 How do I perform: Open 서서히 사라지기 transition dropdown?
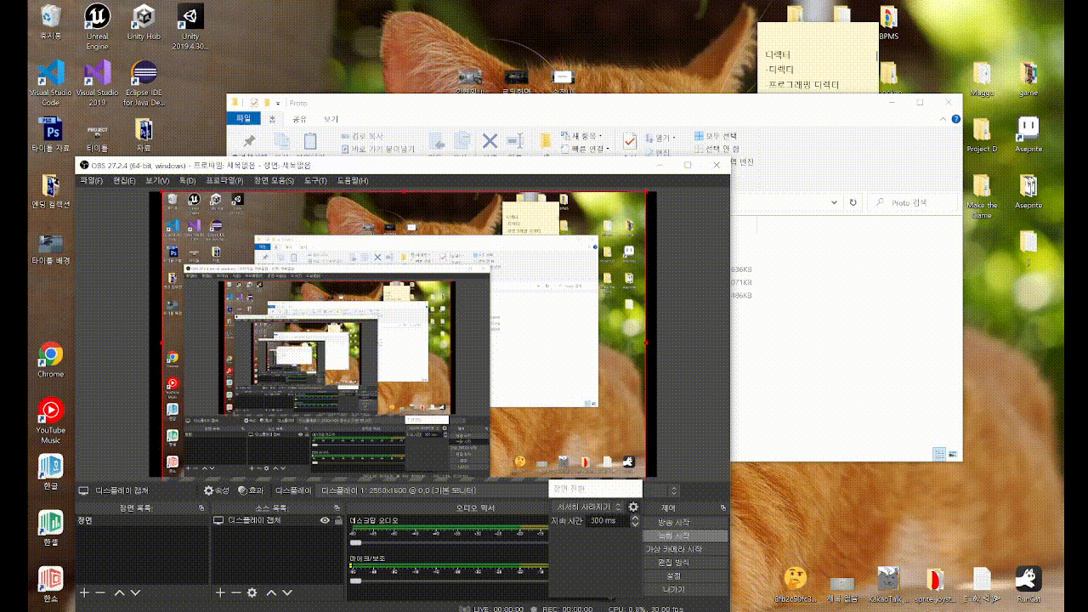(587, 507)
